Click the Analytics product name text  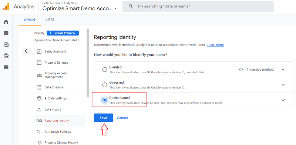[24, 7]
